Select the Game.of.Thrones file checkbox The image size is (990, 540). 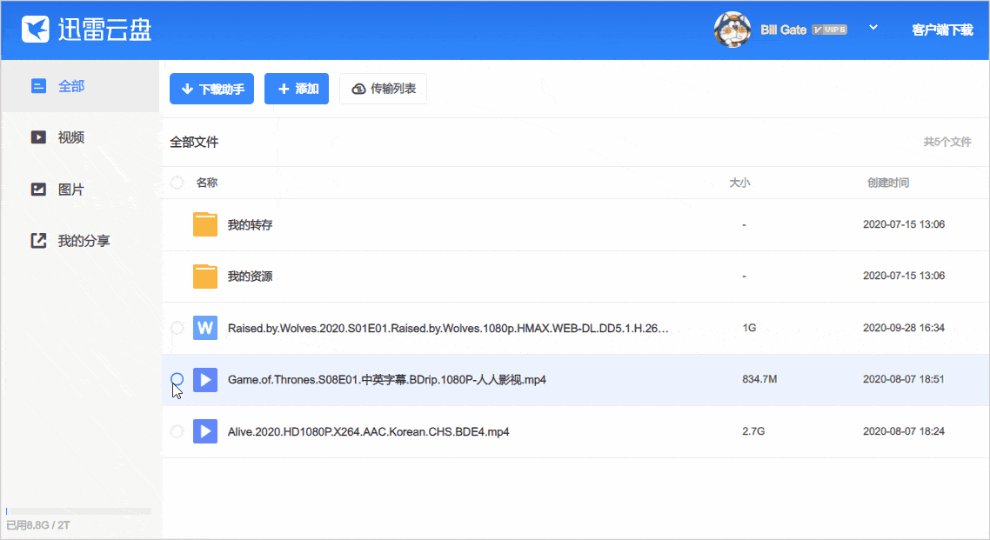[177, 379]
